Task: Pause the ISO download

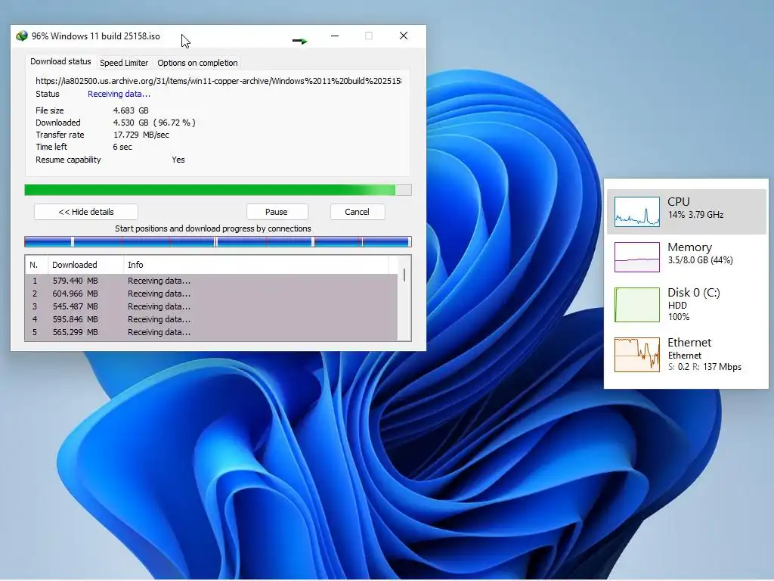Action: pyautogui.click(x=277, y=212)
